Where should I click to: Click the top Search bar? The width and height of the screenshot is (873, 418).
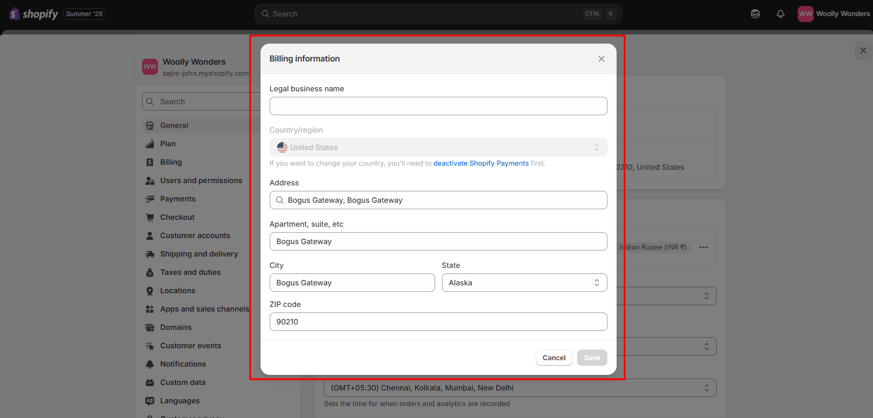coord(438,14)
